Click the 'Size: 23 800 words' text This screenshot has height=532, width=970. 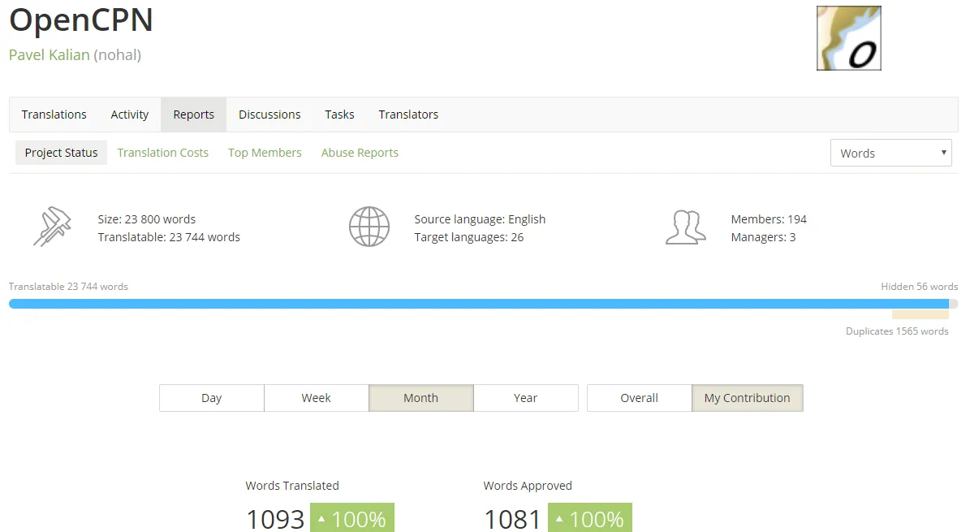pos(147,219)
